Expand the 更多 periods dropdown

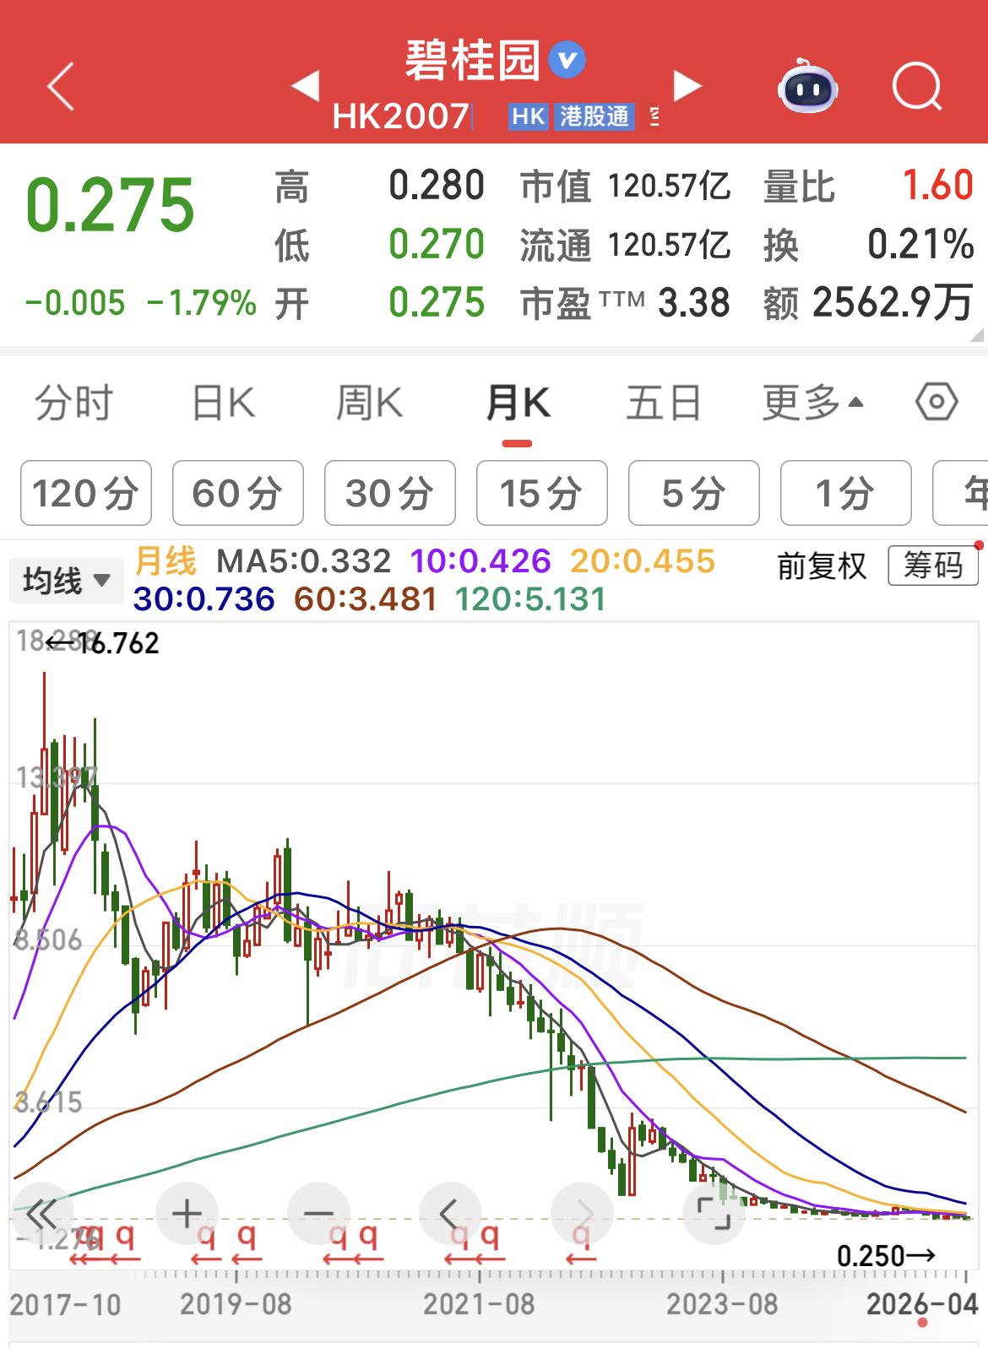coord(812,403)
